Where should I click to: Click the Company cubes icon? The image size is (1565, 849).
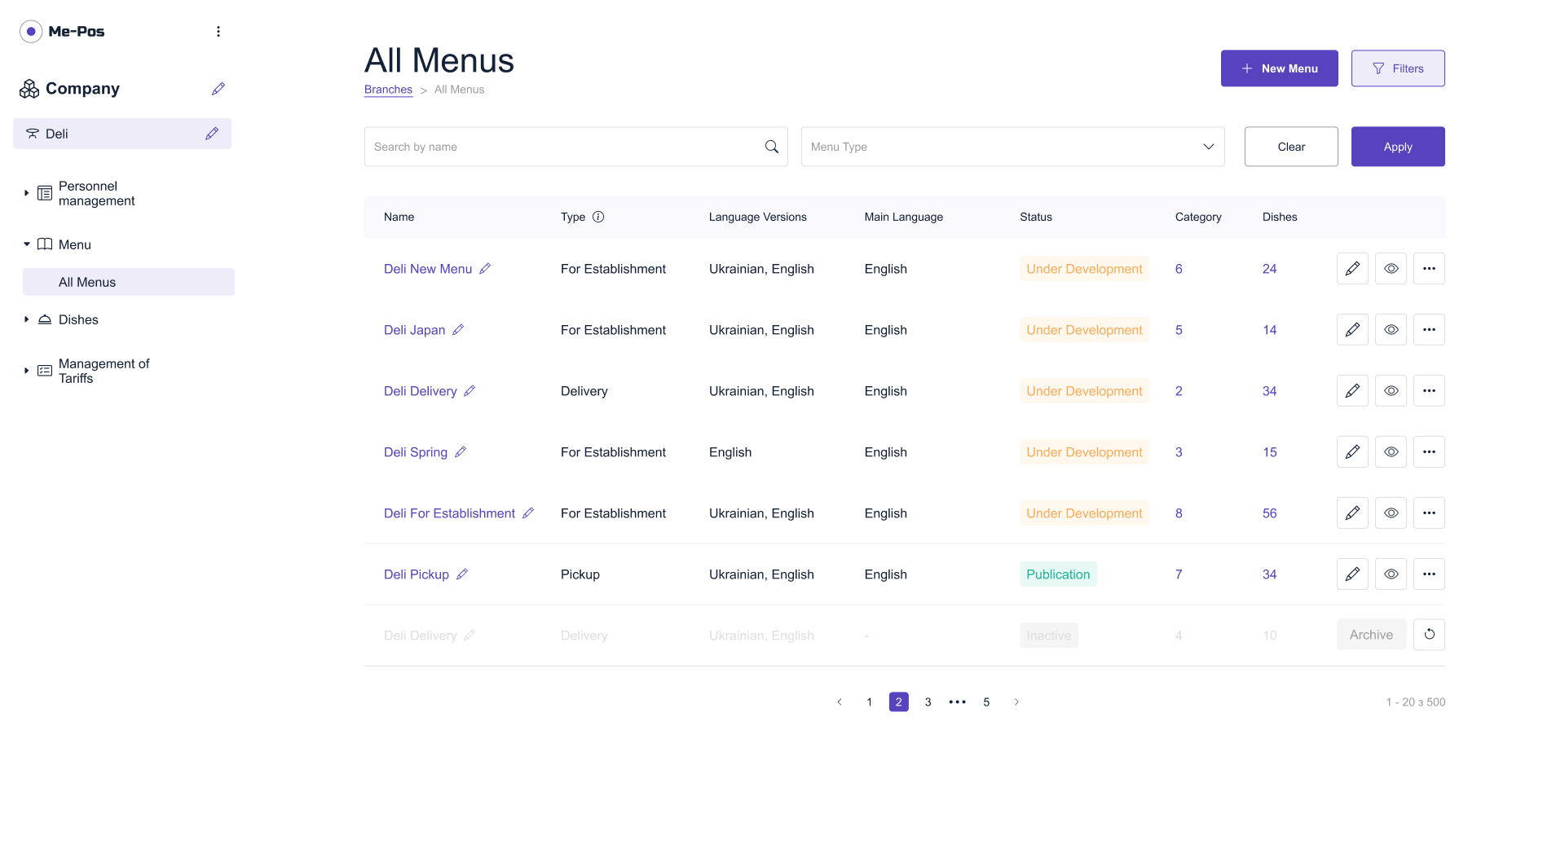tap(29, 89)
